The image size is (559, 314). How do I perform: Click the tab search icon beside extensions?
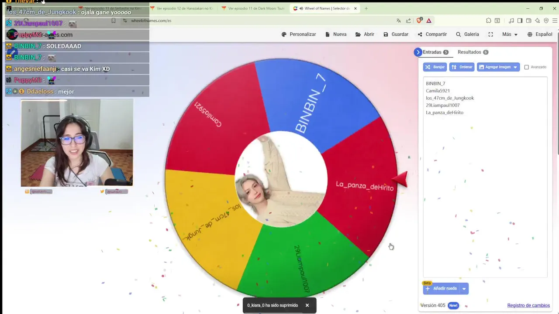pyautogui.click(x=497, y=20)
